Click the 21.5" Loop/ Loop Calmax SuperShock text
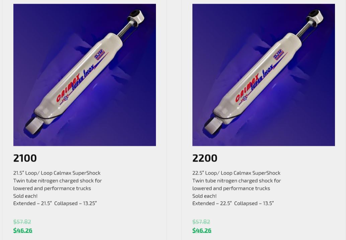The image size is (346, 240). [x=57, y=173]
